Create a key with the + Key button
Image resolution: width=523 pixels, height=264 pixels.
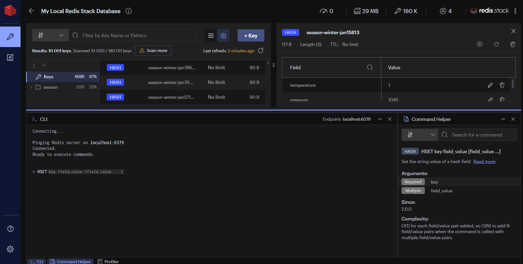pyautogui.click(x=250, y=35)
